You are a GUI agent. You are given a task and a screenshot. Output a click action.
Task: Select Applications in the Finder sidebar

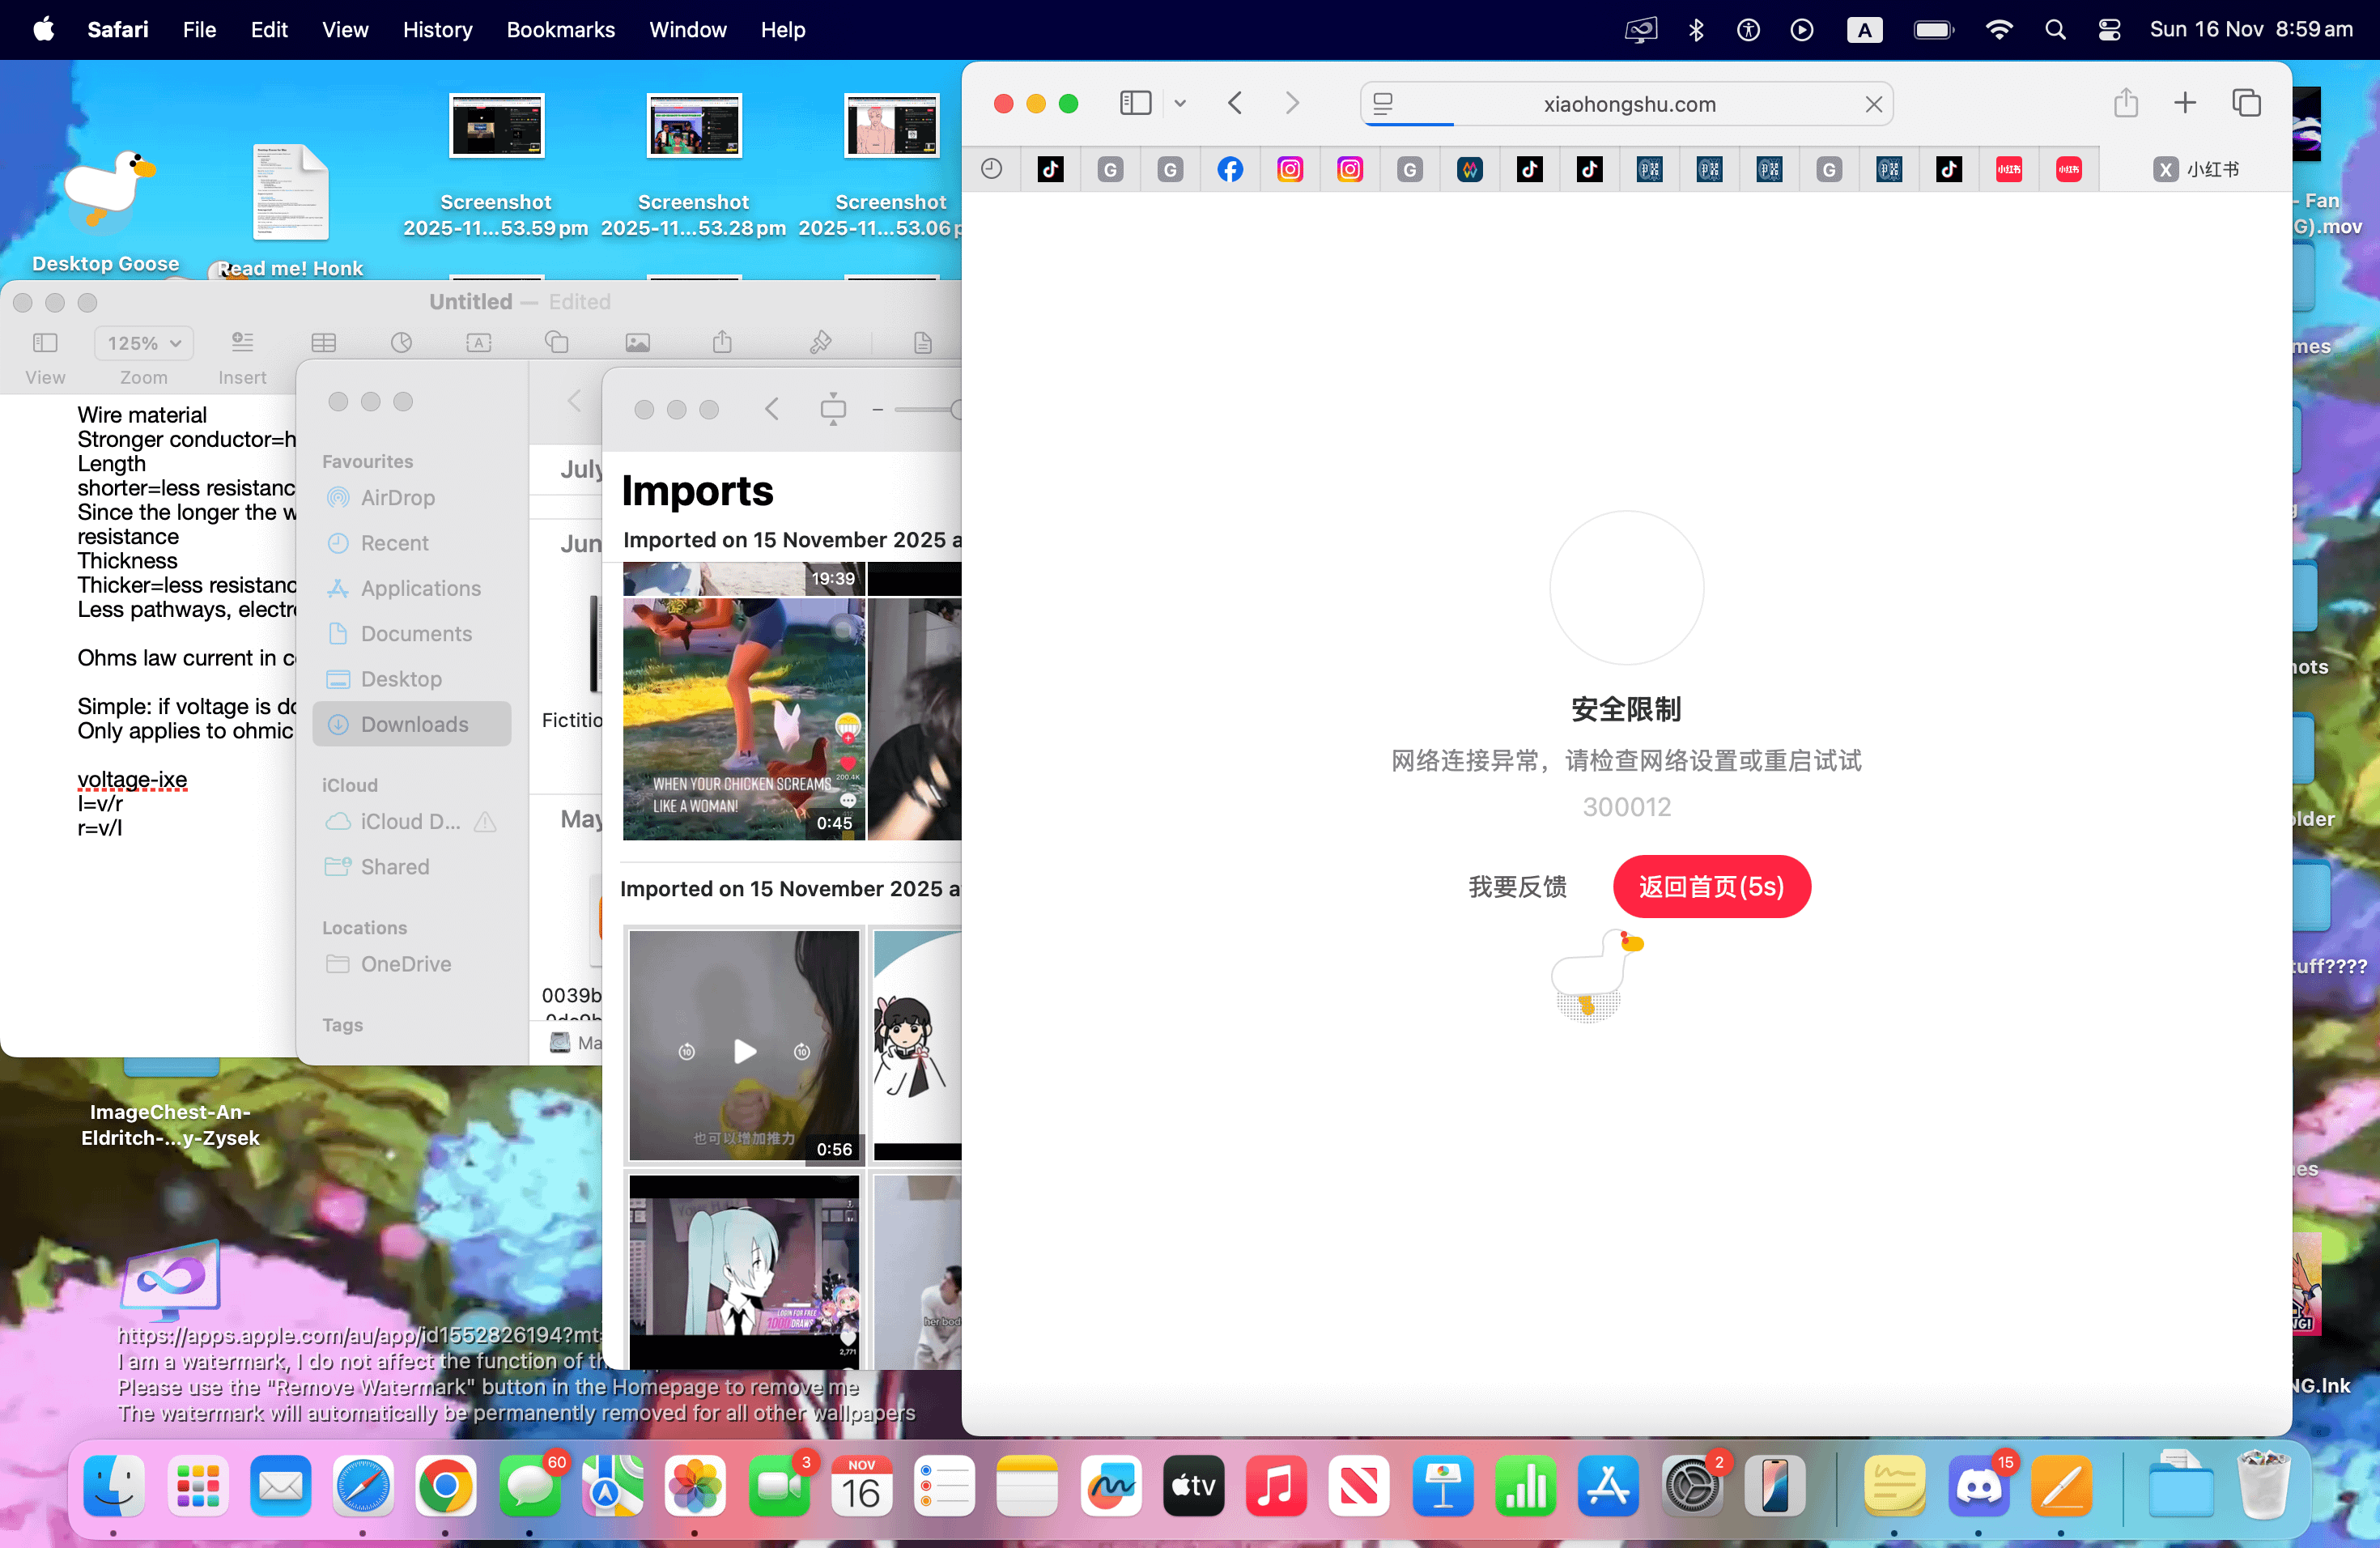(411, 588)
